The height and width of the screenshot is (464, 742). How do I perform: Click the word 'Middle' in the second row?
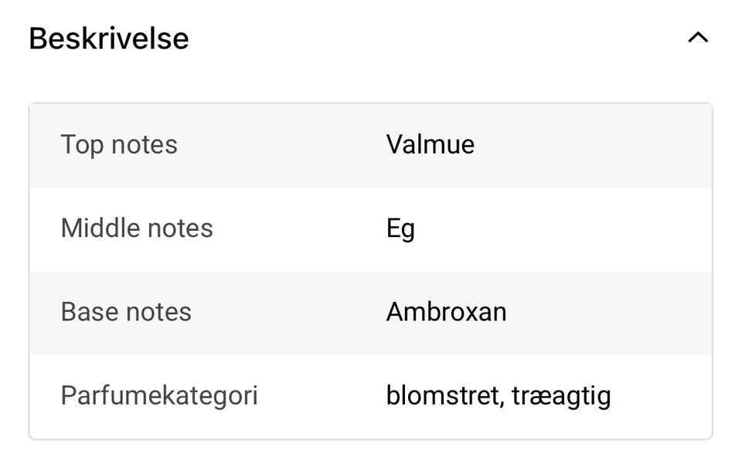pos(97,229)
